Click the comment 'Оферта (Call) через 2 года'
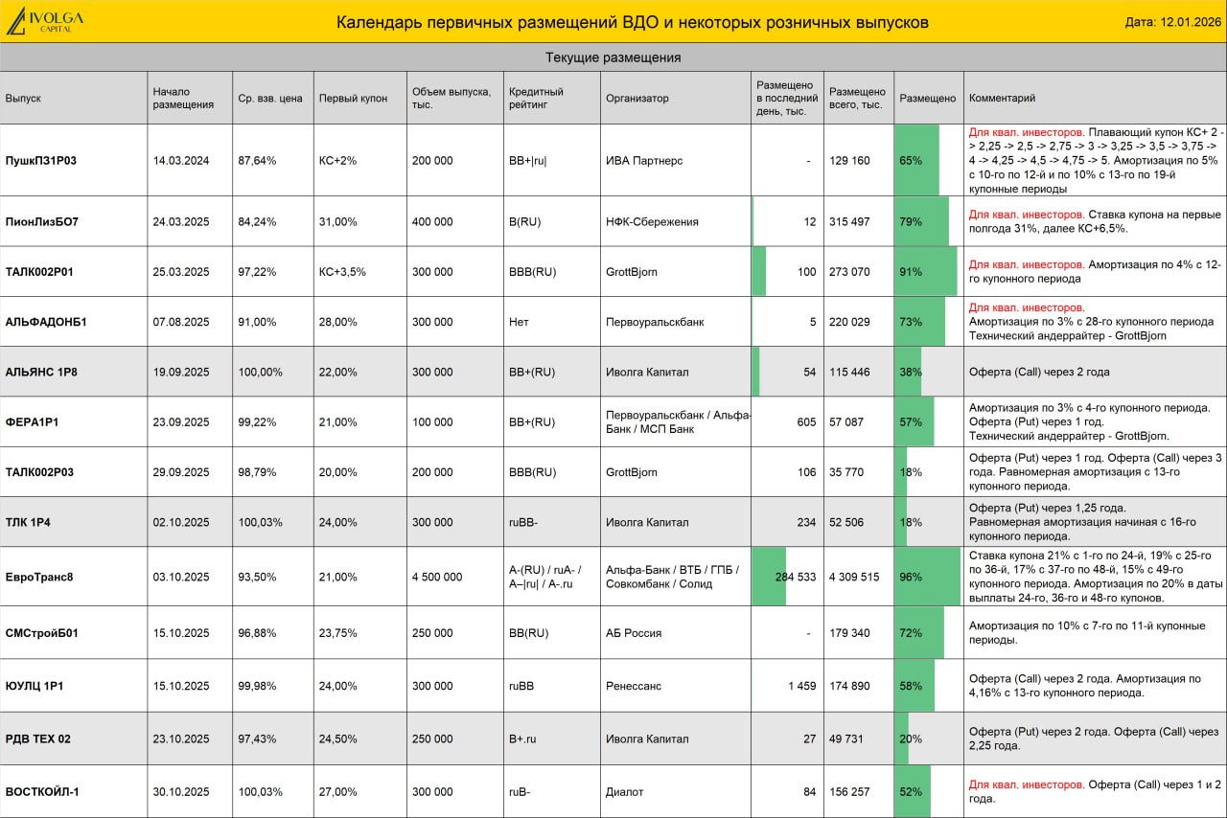 pos(1039,372)
